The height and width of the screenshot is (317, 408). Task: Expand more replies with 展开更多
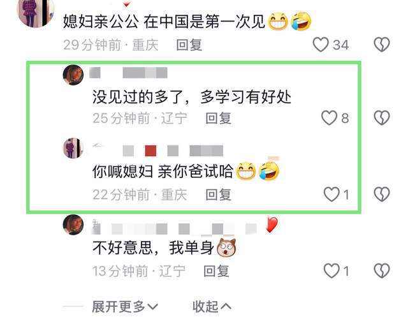(125, 307)
